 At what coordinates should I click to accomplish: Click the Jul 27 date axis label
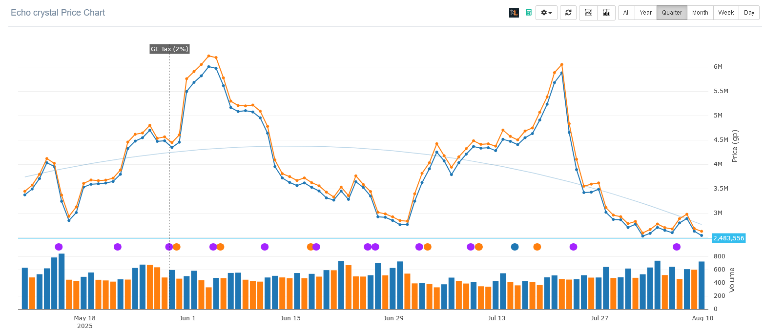[599, 318]
